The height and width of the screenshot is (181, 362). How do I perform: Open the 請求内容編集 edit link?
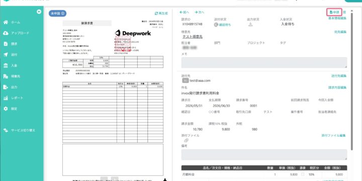pyautogui.click(x=337, y=87)
